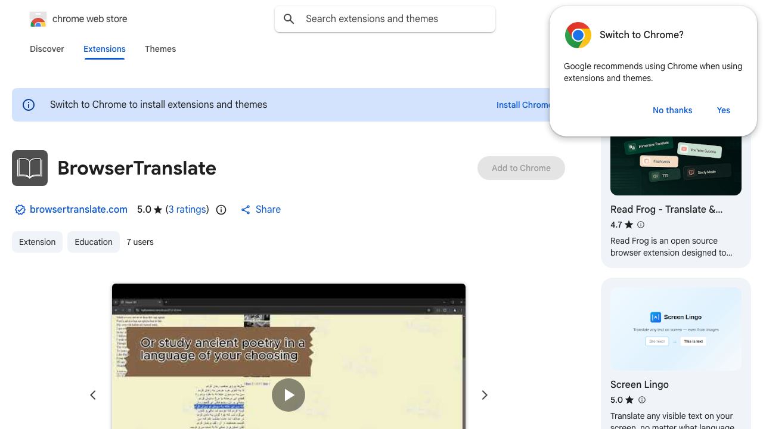Open the 'Read Frog - Translate &…' title
The image size is (763, 429).
tap(666, 210)
